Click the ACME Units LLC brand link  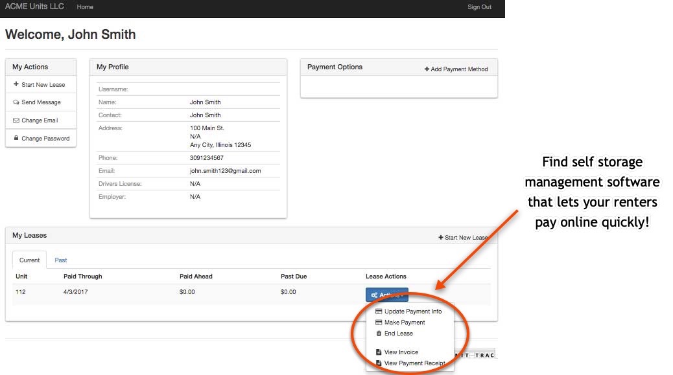point(34,6)
